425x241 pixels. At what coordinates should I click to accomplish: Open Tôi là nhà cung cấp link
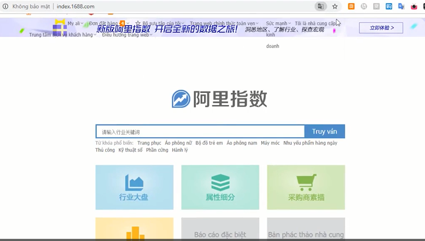(315, 23)
